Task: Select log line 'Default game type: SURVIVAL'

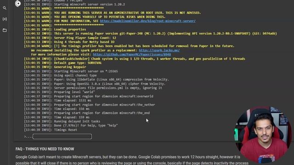Action: (63, 63)
